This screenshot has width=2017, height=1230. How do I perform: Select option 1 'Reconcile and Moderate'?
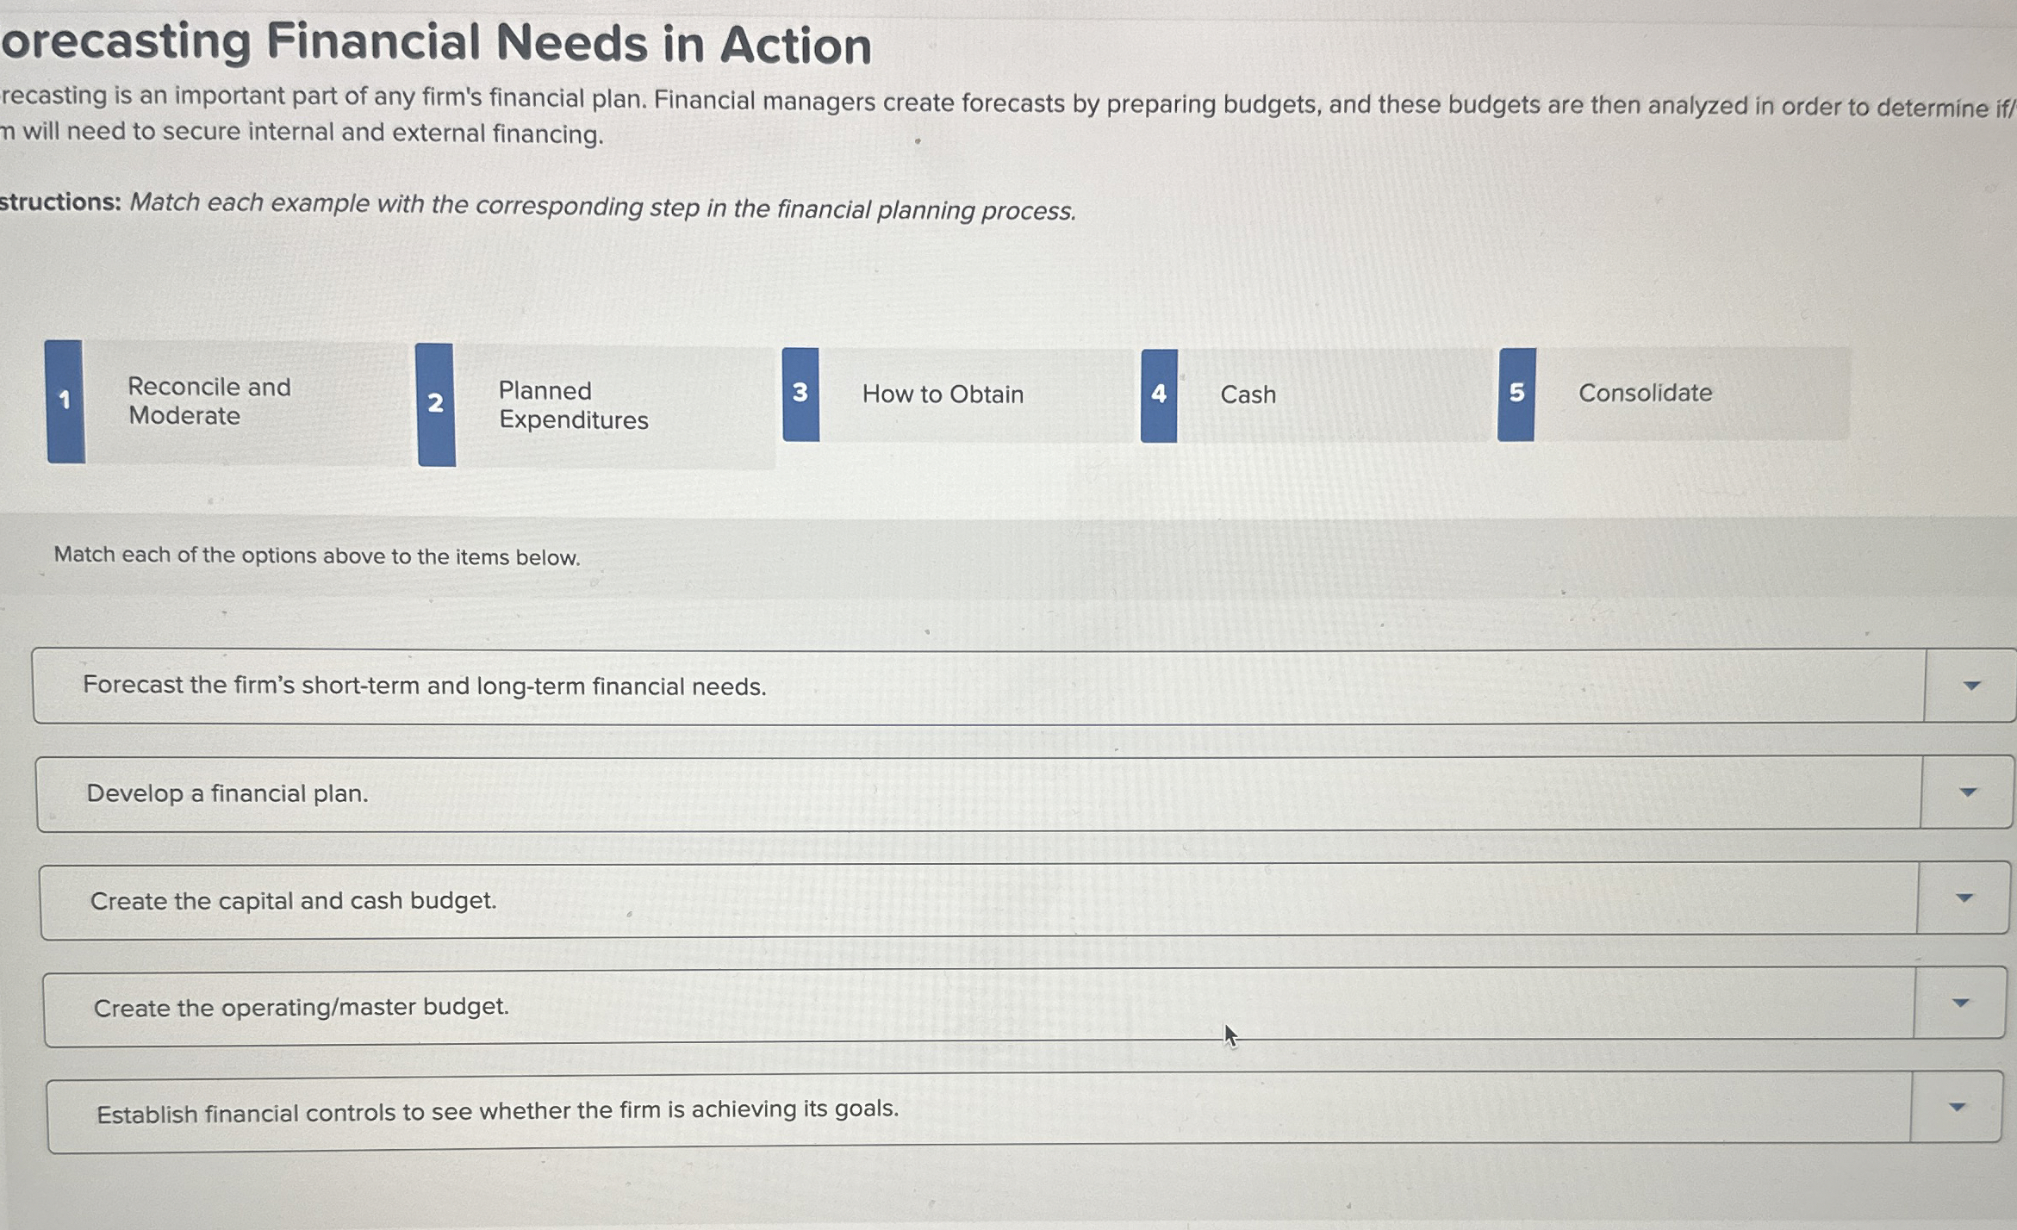[209, 401]
